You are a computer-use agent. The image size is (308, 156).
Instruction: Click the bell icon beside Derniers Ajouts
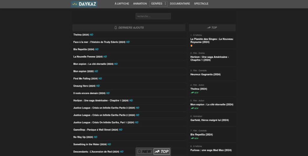coord(116,28)
